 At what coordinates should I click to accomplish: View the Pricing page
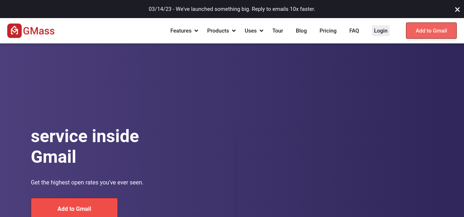point(328,31)
